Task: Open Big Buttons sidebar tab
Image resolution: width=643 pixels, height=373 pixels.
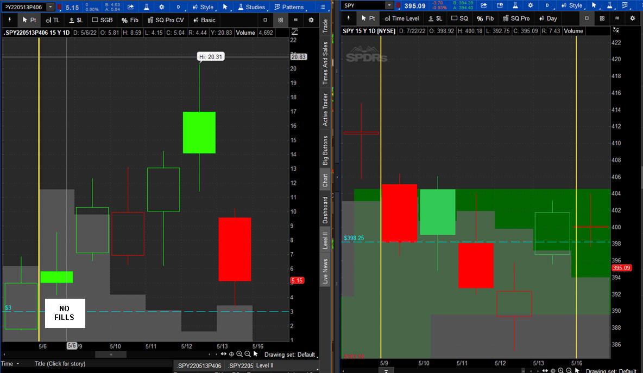Action: point(325,150)
